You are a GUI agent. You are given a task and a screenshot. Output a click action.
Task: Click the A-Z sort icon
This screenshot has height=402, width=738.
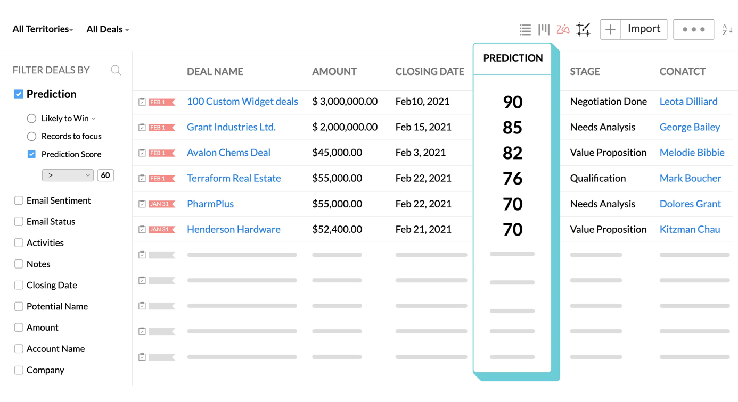click(x=727, y=30)
